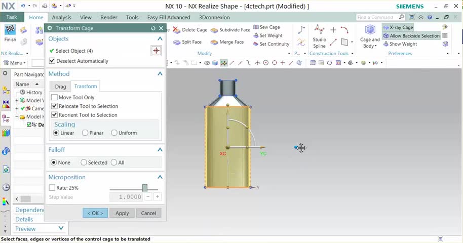Click the Undo arrow in title bar
Viewport: 463px width, 243px height.
pyautogui.click(x=23, y=6)
